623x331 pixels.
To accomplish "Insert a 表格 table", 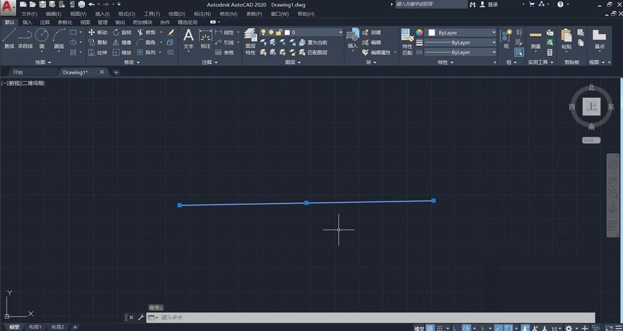I will coord(224,53).
